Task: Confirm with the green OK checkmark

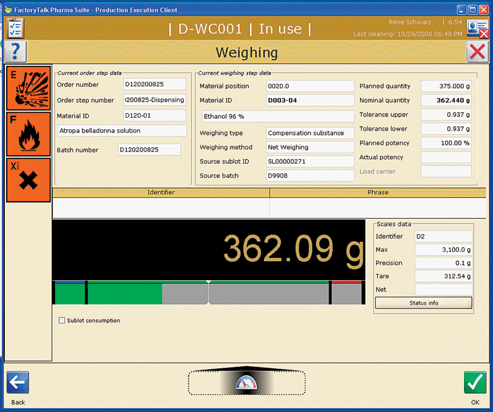Action: click(475, 382)
